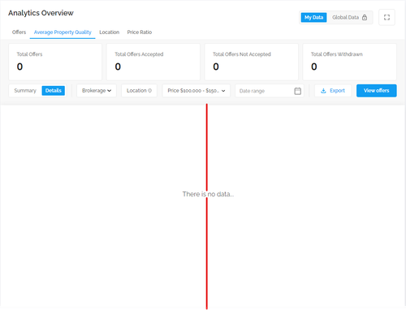406x310 pixels.
Task: Switch to My Data view
Action: [x=313, y=17]
